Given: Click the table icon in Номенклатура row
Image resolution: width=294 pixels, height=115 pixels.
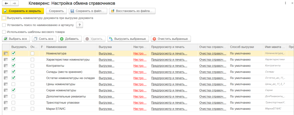Looking at the screenshot, I should pyautogui.click(x=6, y=53).
